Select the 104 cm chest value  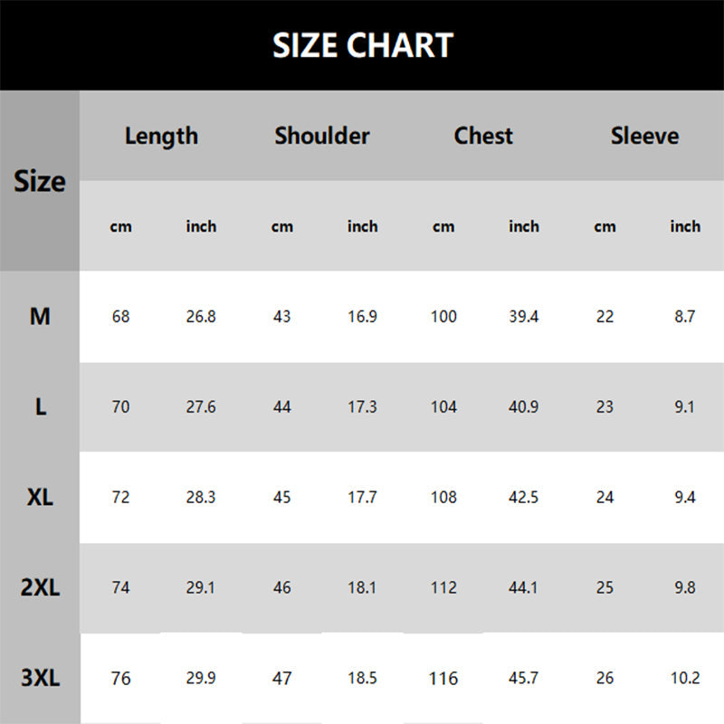(x=443, y=407)
